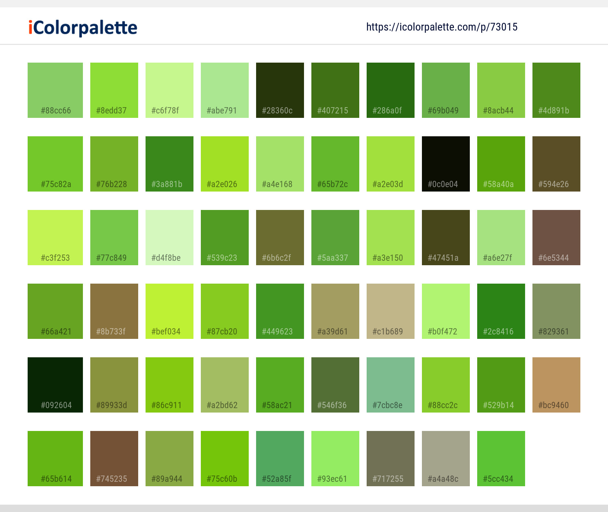Image resolution: width=608 pixels, height=512 pixels.
Task: Pick the #a3e150 swatch
Action: [391, 238]
